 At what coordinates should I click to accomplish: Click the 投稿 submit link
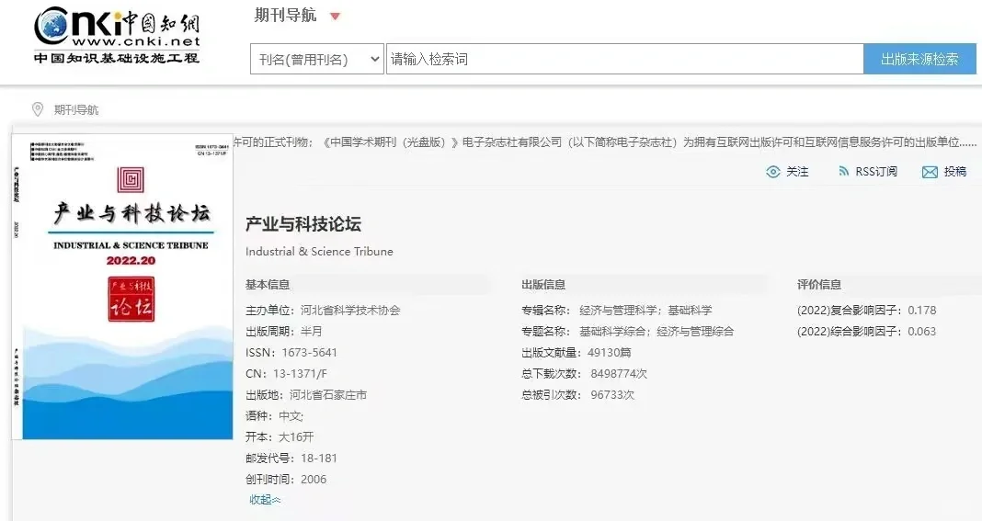(x=955, y=172)
